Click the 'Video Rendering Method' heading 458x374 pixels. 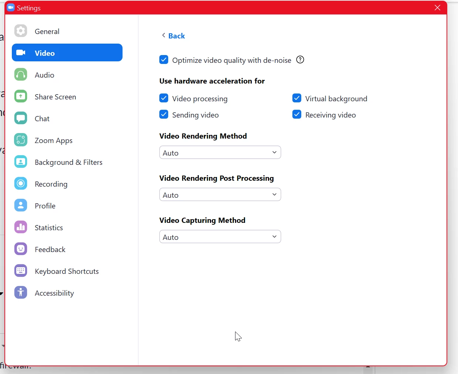pos(203,136)
